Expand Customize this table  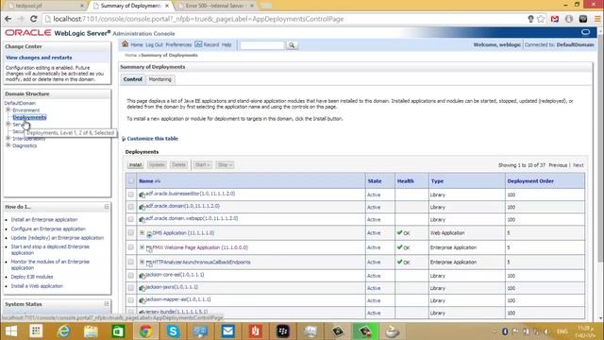click(x=153, y=139)
